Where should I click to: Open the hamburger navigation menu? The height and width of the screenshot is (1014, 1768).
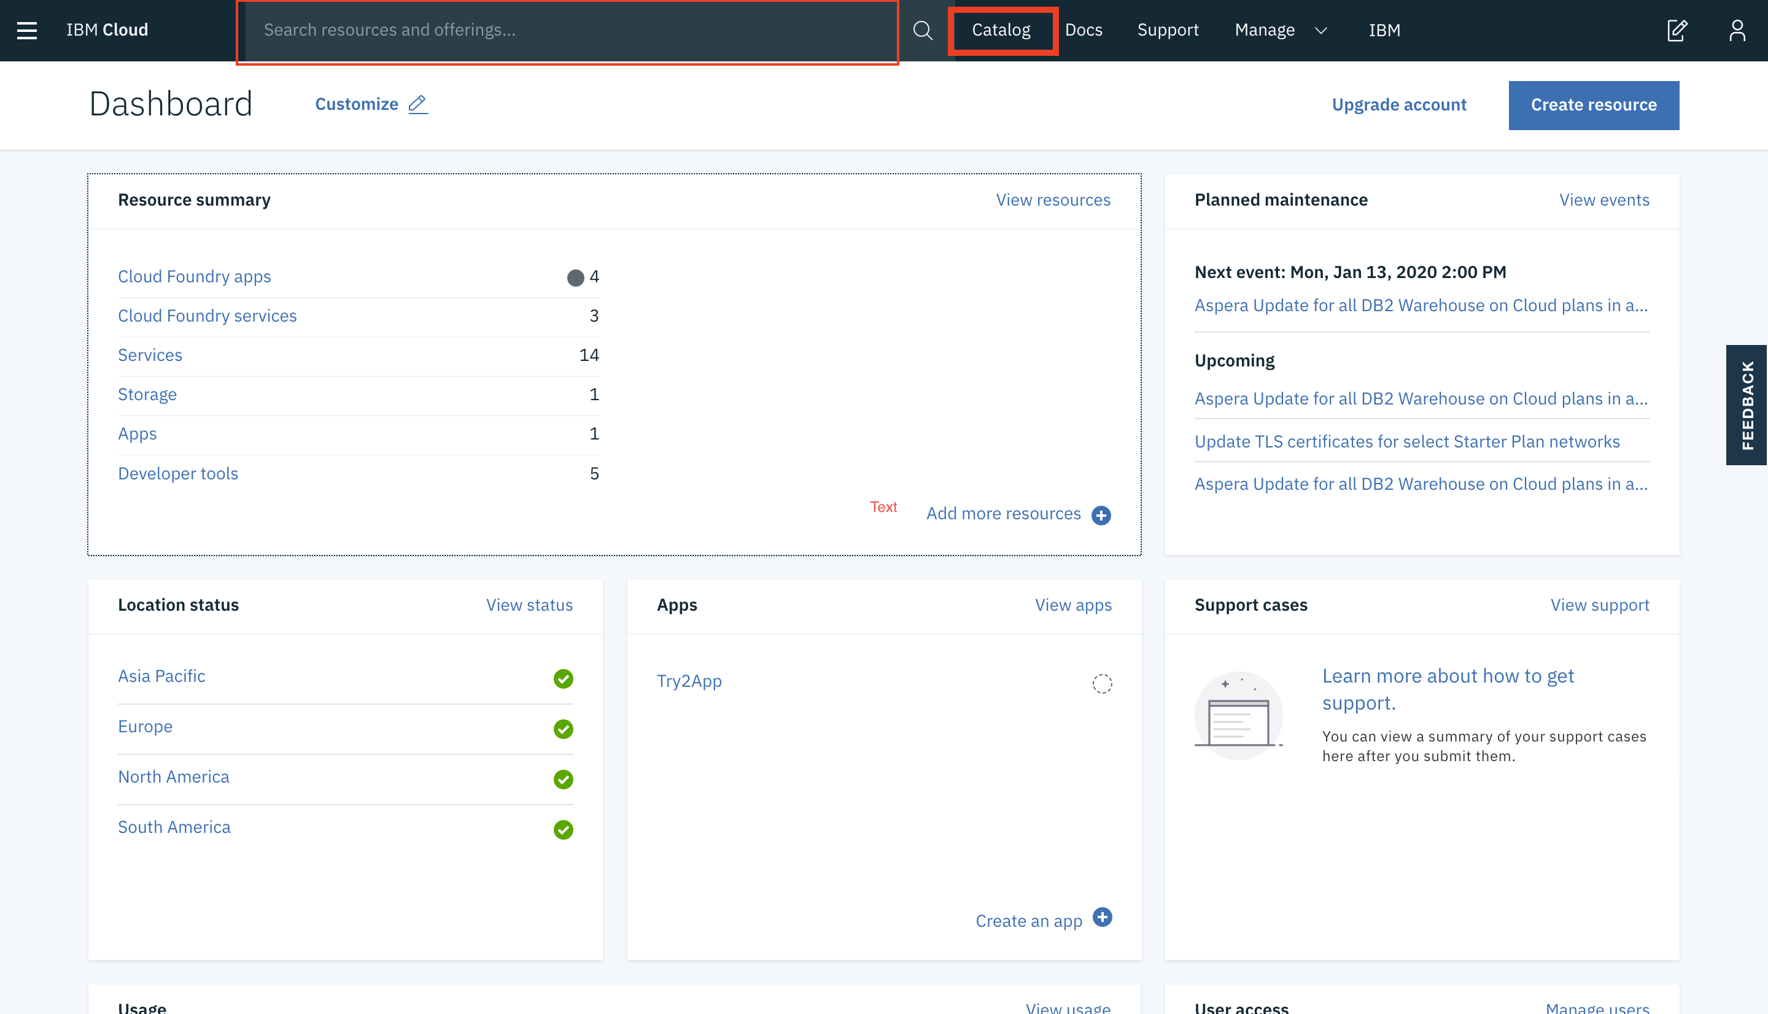[x=26, y=30]
